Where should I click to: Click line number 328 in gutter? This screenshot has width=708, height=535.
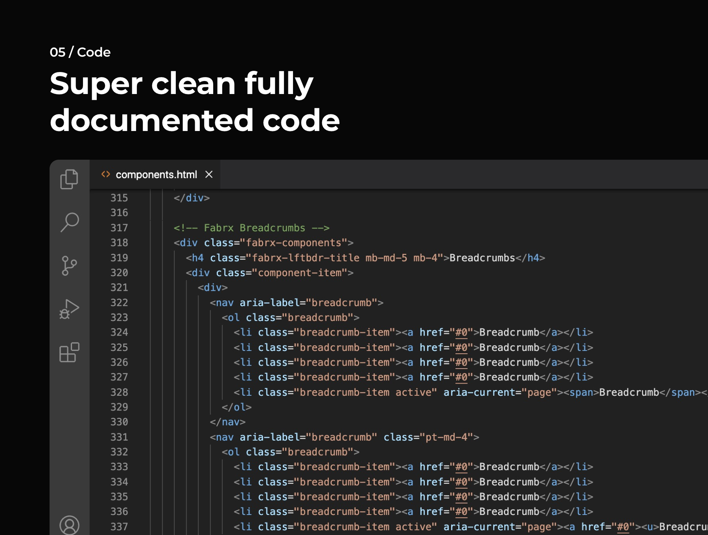click(x=119, y=392)
